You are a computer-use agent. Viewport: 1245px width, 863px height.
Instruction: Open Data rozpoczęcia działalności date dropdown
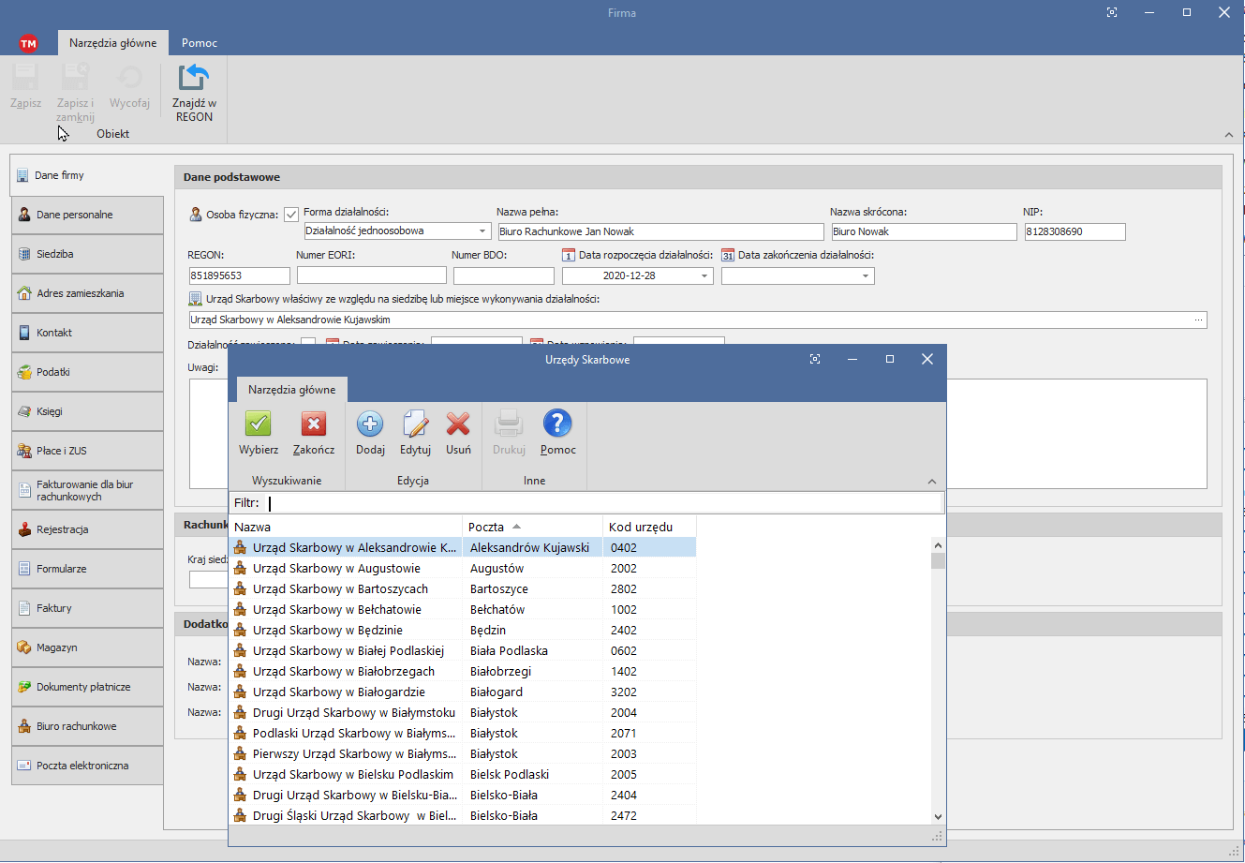pyautogui.click(x=704, y=276)
